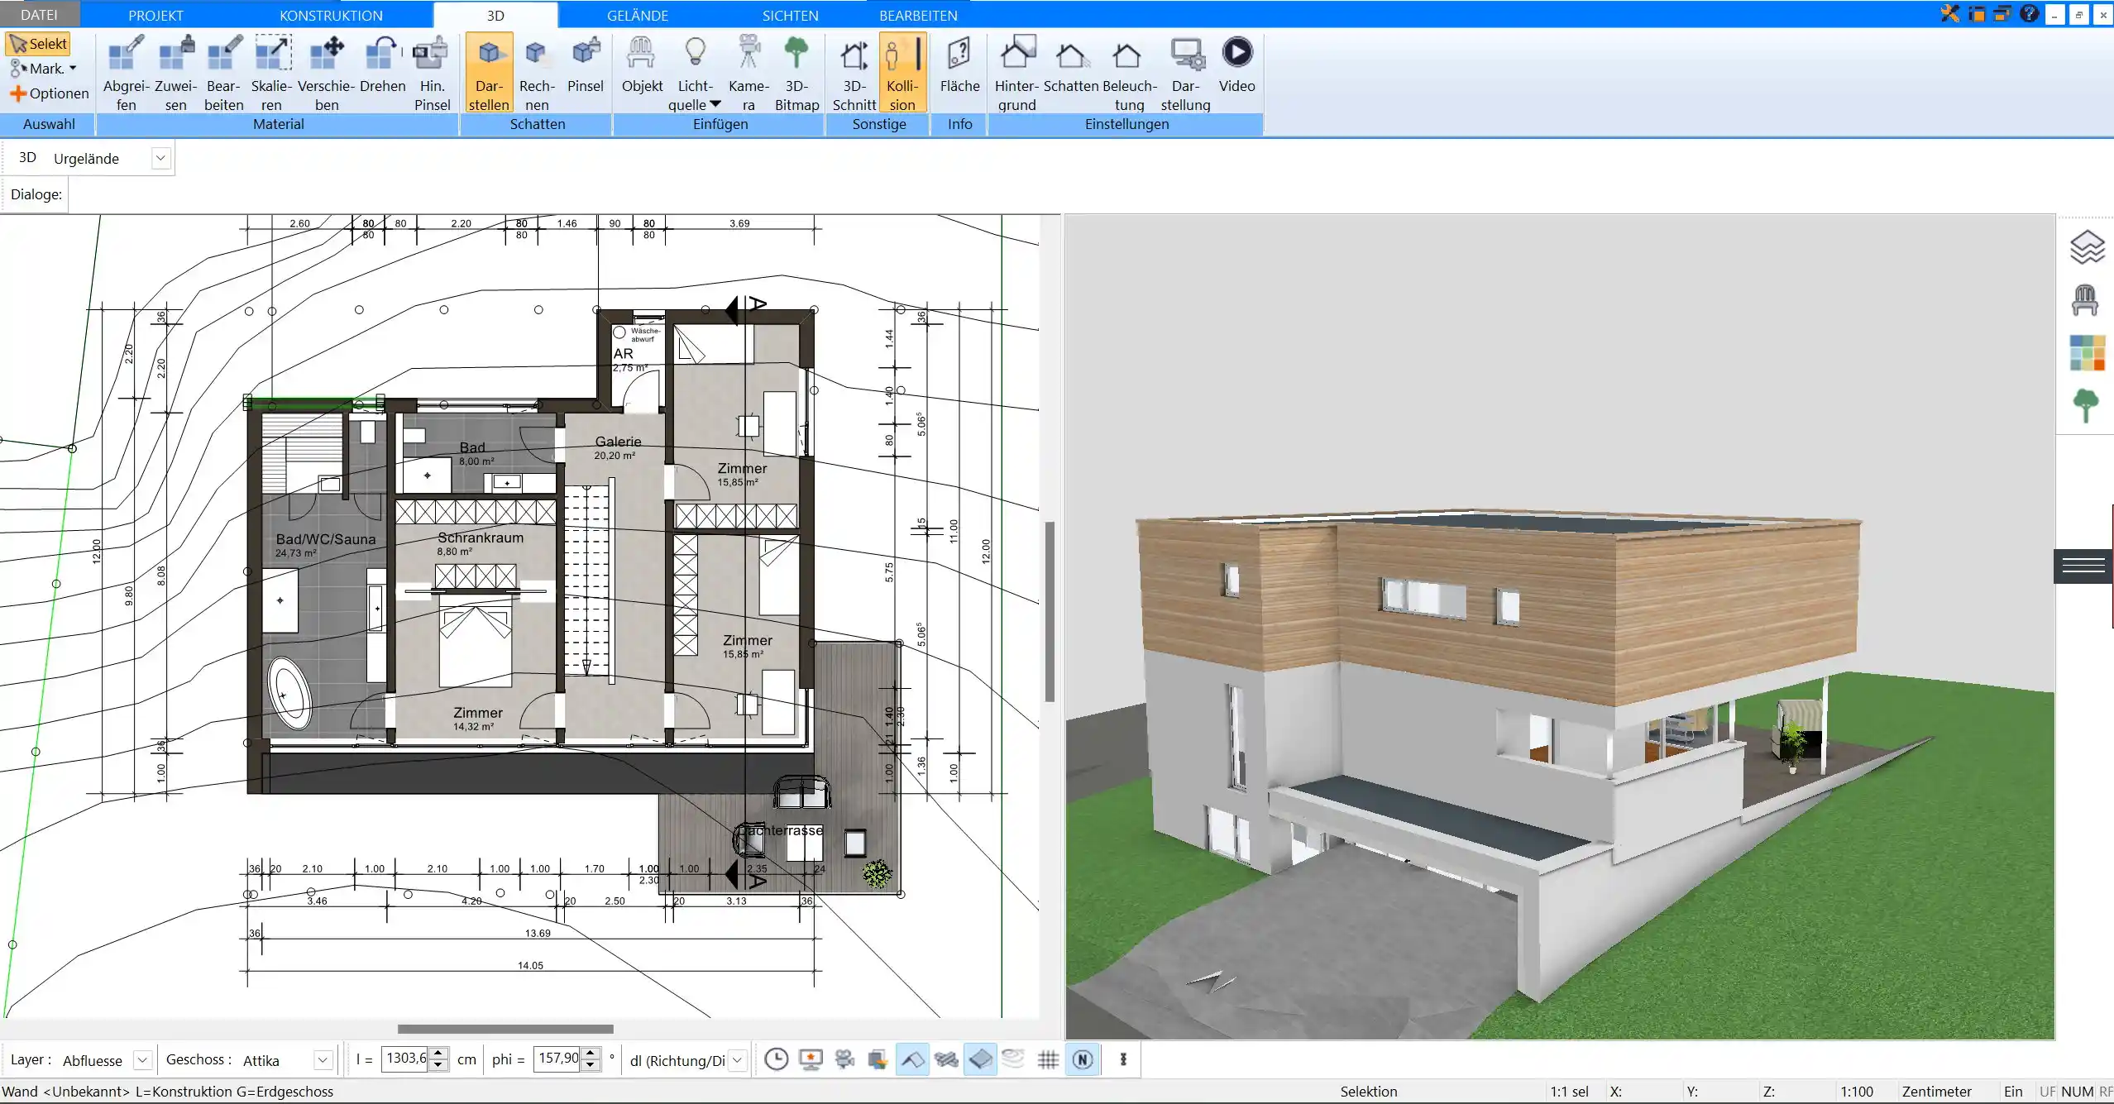Screen dimensions: 2114x1104
Task: Open the wrench tools settings in title bar
Action: coord(1949,13)
